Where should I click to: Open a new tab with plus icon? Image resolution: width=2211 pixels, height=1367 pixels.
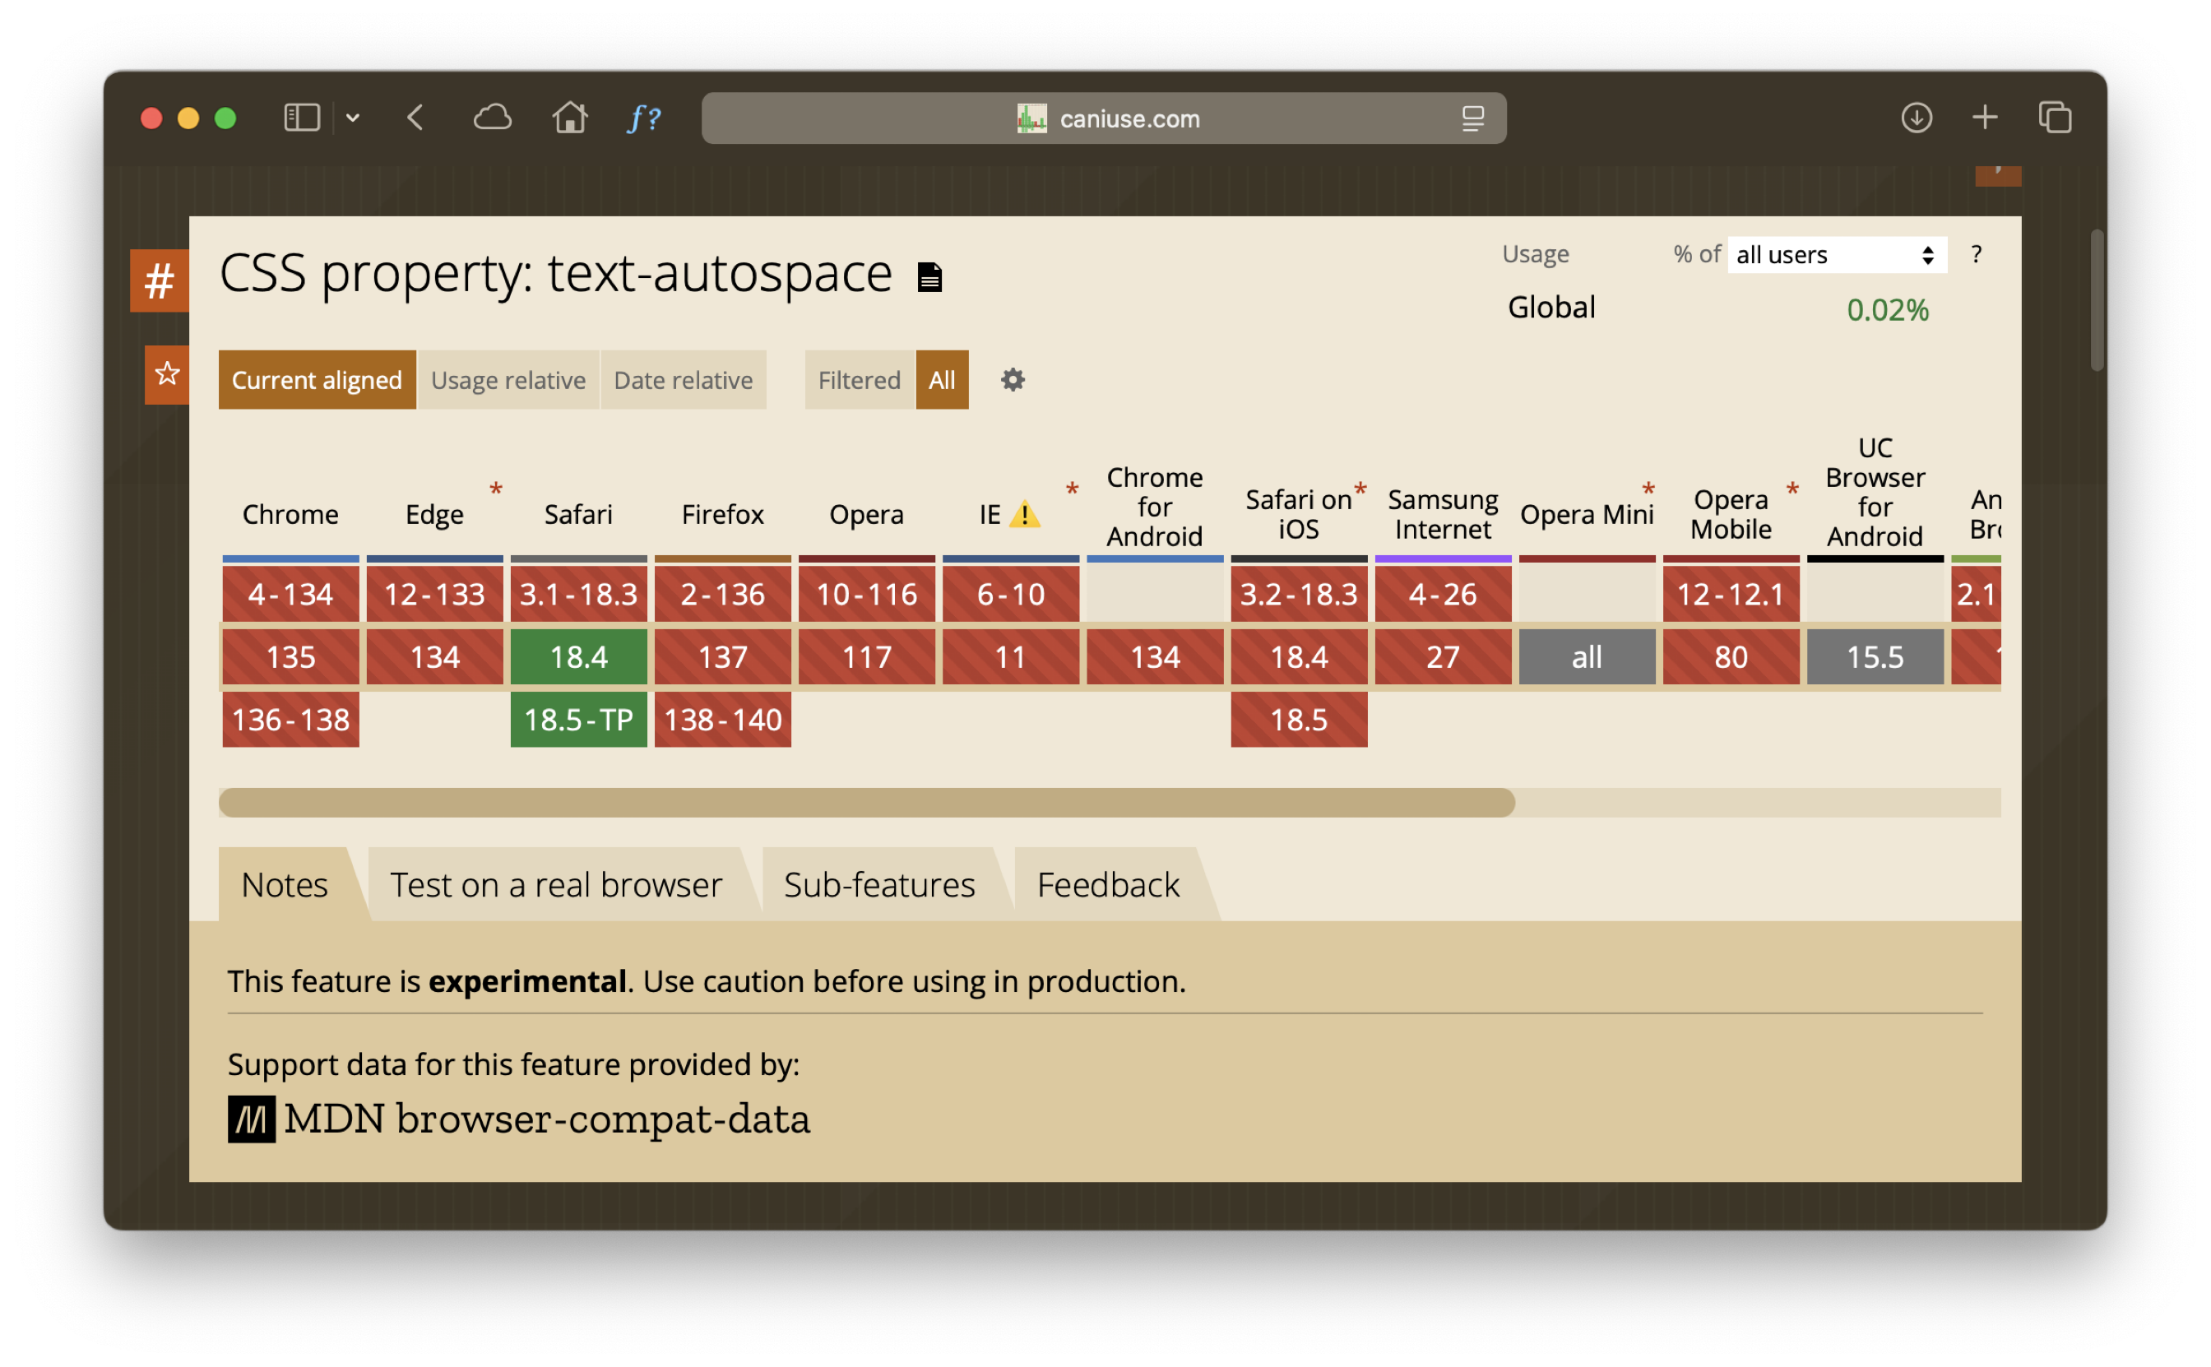point(1985,118)
